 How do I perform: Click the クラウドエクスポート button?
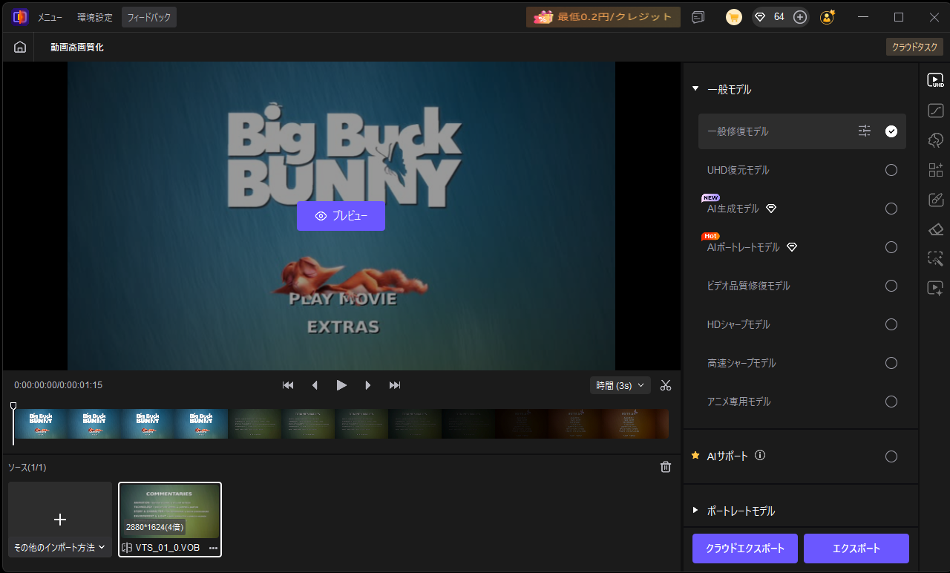click(x=745, y=549)
